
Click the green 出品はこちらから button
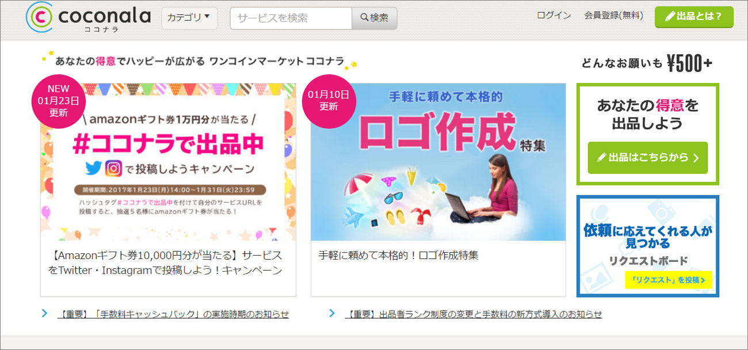coord(648,158)
